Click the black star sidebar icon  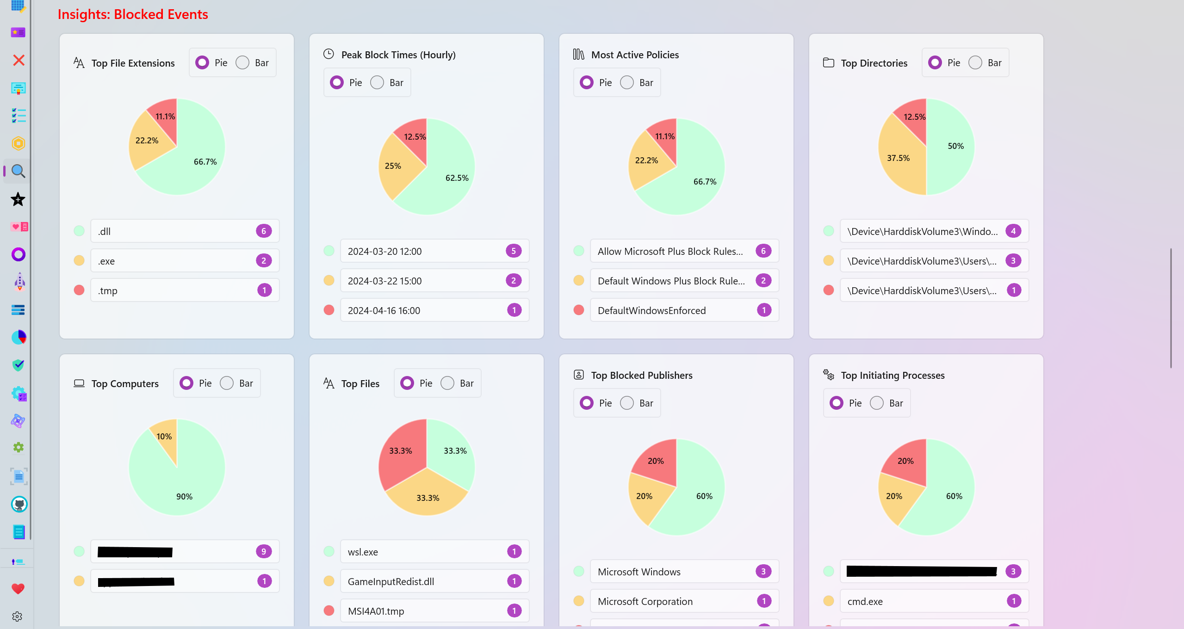pos(18,199)
